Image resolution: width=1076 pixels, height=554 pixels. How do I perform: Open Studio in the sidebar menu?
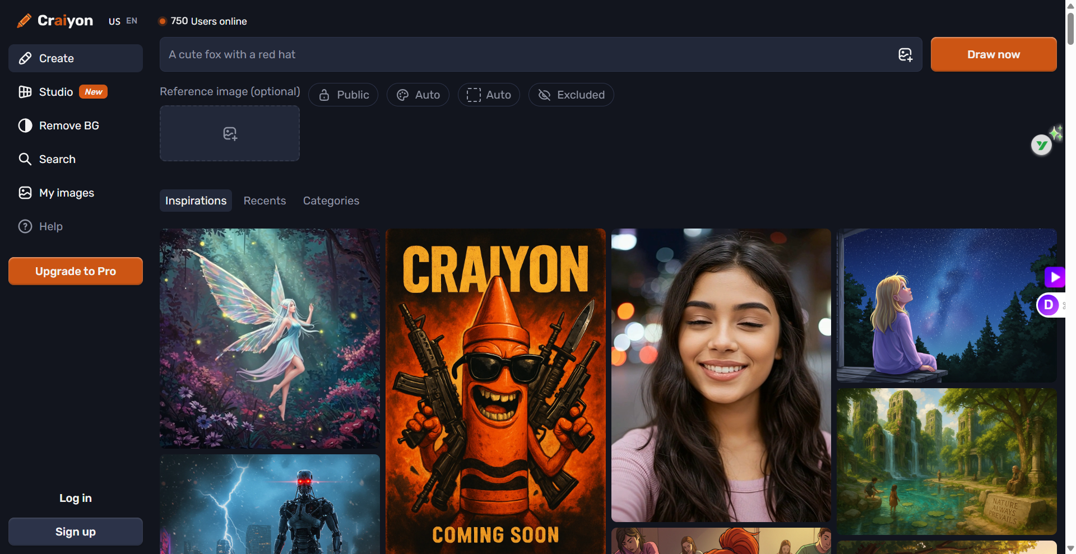pos(76,92)
